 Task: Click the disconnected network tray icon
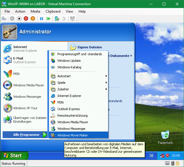[x=163, y=156]
